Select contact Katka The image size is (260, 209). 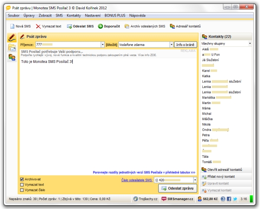click(206, 76)
